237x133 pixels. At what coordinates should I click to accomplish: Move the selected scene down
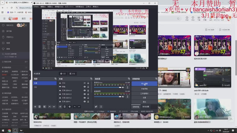point(54,107)
